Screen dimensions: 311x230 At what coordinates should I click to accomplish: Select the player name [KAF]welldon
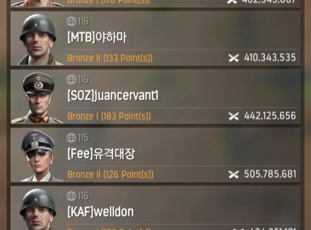coord(100,212)
